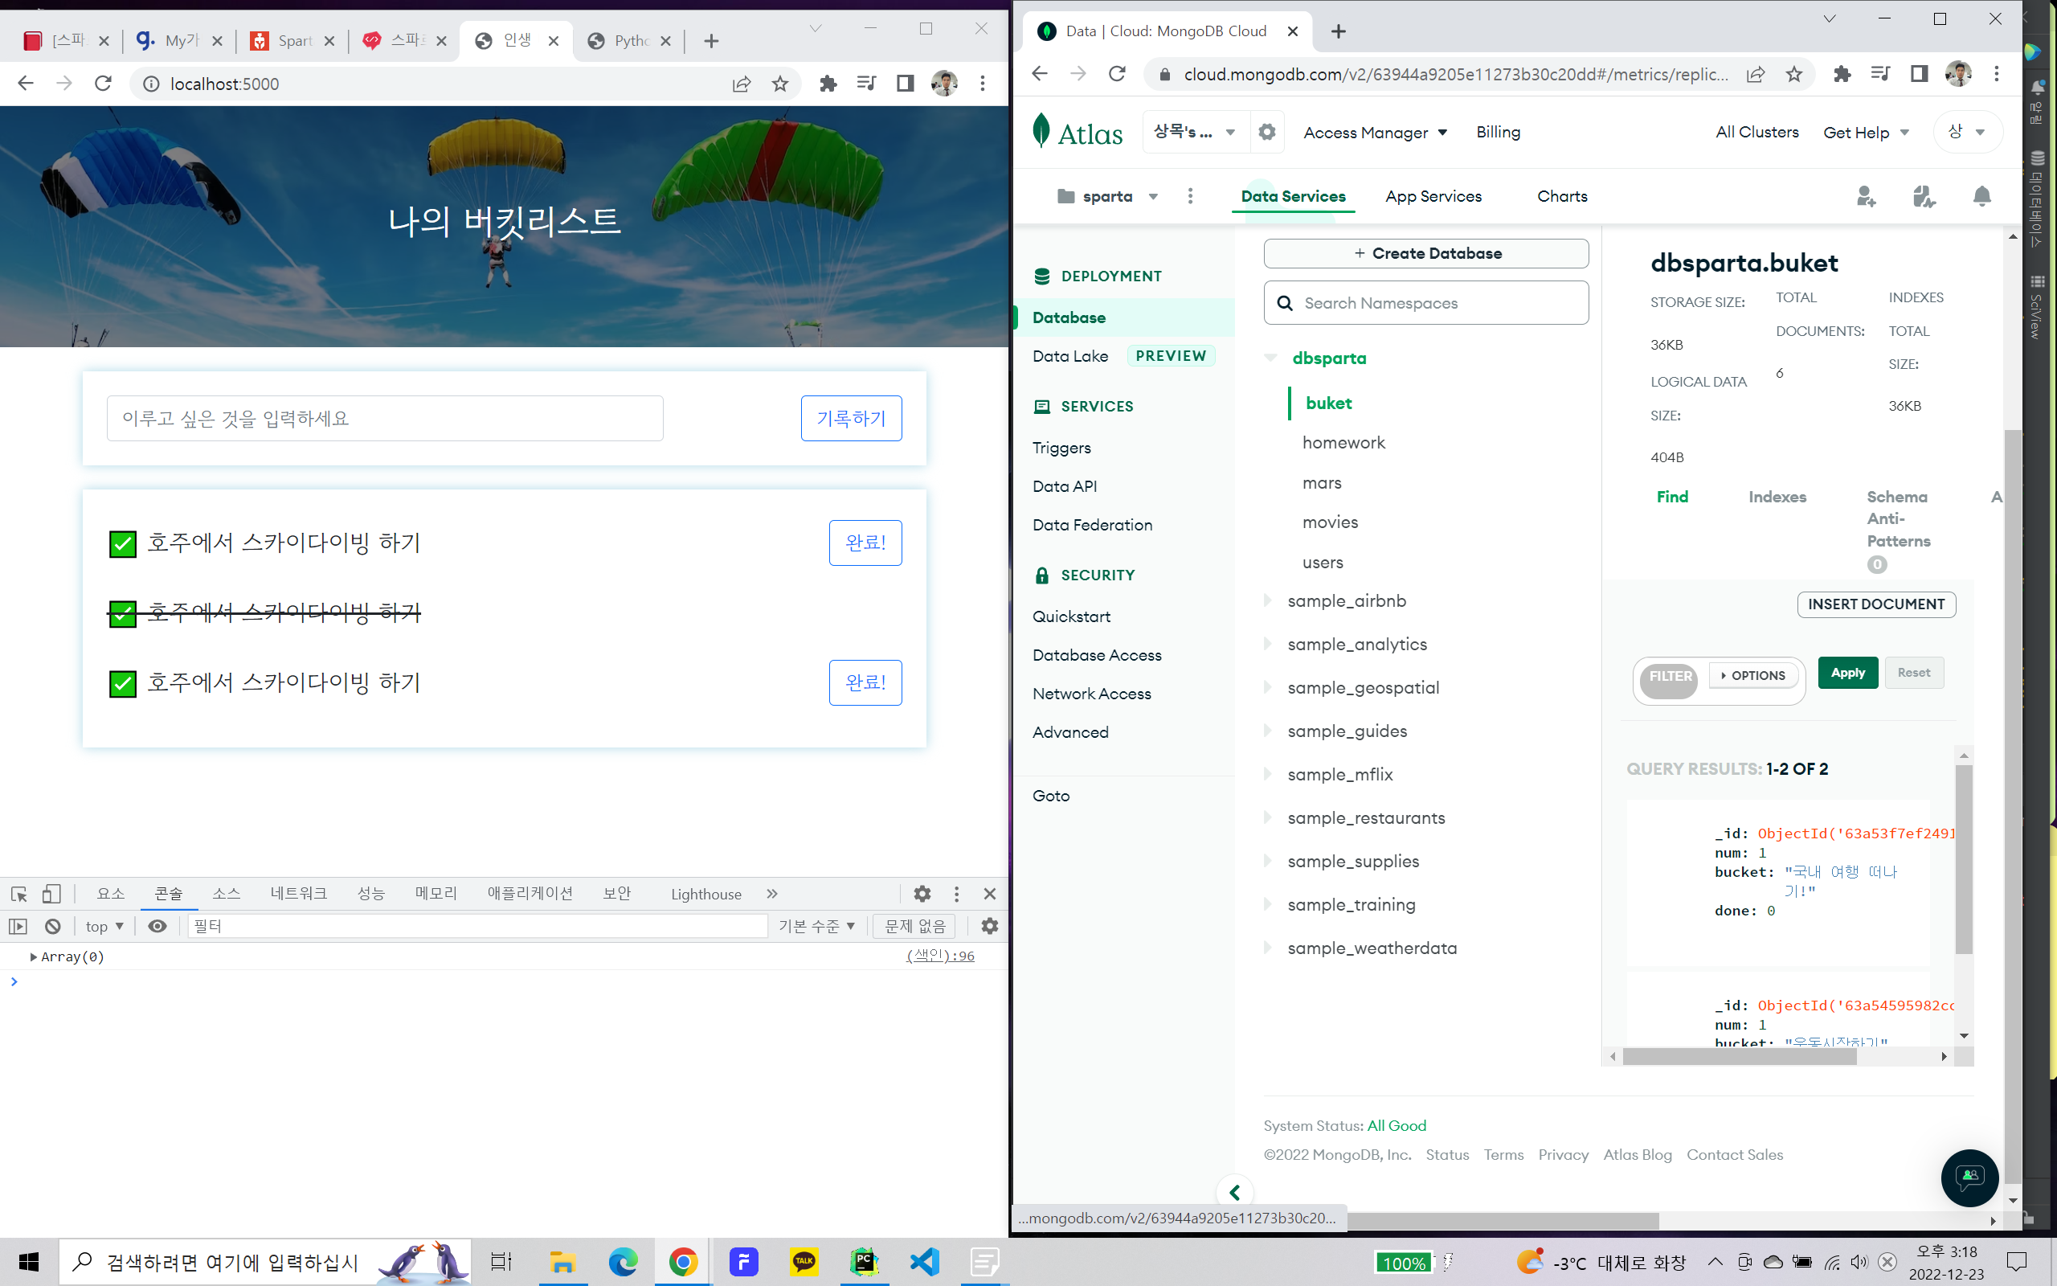The width and height of the screenshot is (2057, 1286).
Task: Open the Get Help dropdown
Action: pyautogui.click(x=1866, y=133)
